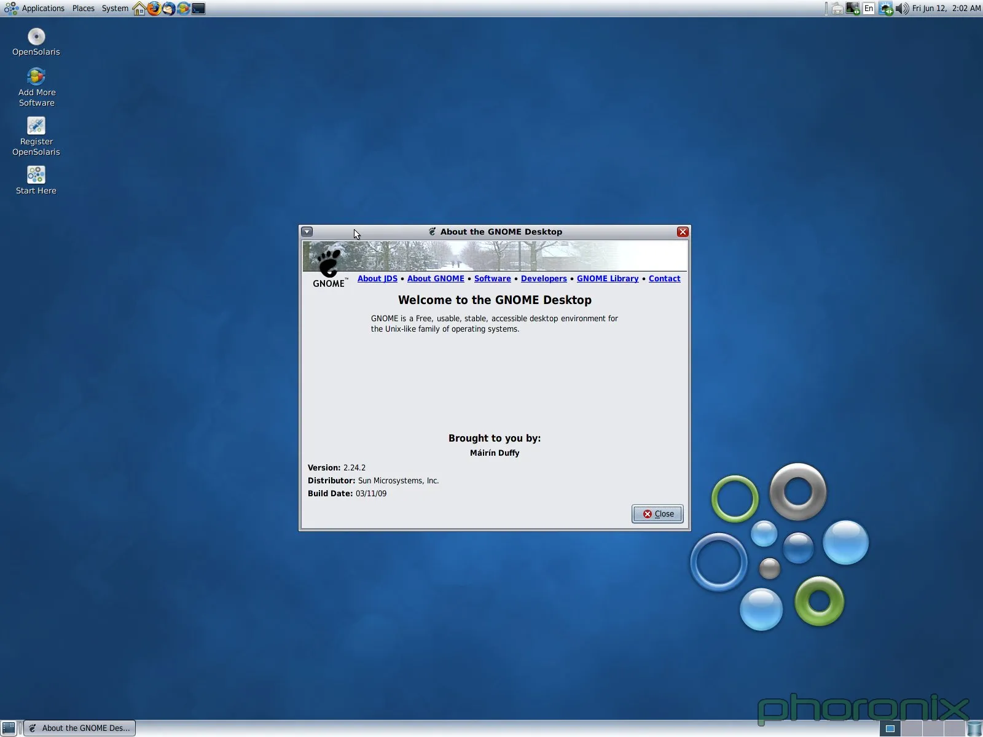This screenshot has height=737, width=983.
Task: Close the About the GNOME Desktop window
Action: [x=683, y=232]
